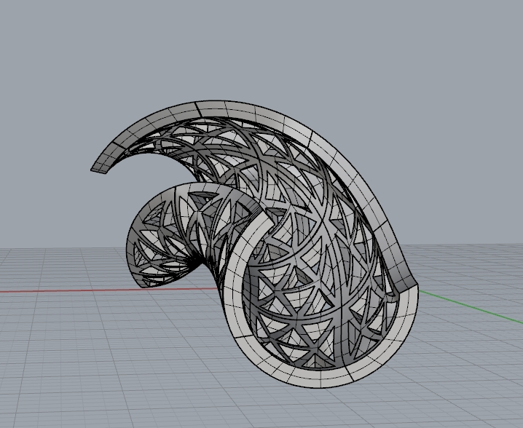Image resolution: width=523 pixels, height=428 pixels.
Task: Click the ground grid in lower-left area
Action: [x=73, y=364]
